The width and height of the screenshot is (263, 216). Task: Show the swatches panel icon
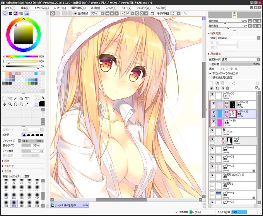(27, 13)
